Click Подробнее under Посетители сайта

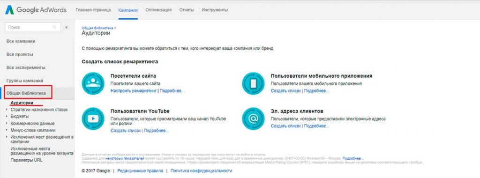[x=172, y=91]
